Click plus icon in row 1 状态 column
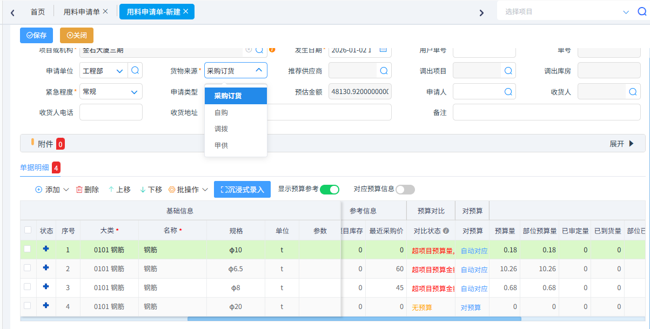This screenshot has width=650, height=329. click(x=46, y=249)
